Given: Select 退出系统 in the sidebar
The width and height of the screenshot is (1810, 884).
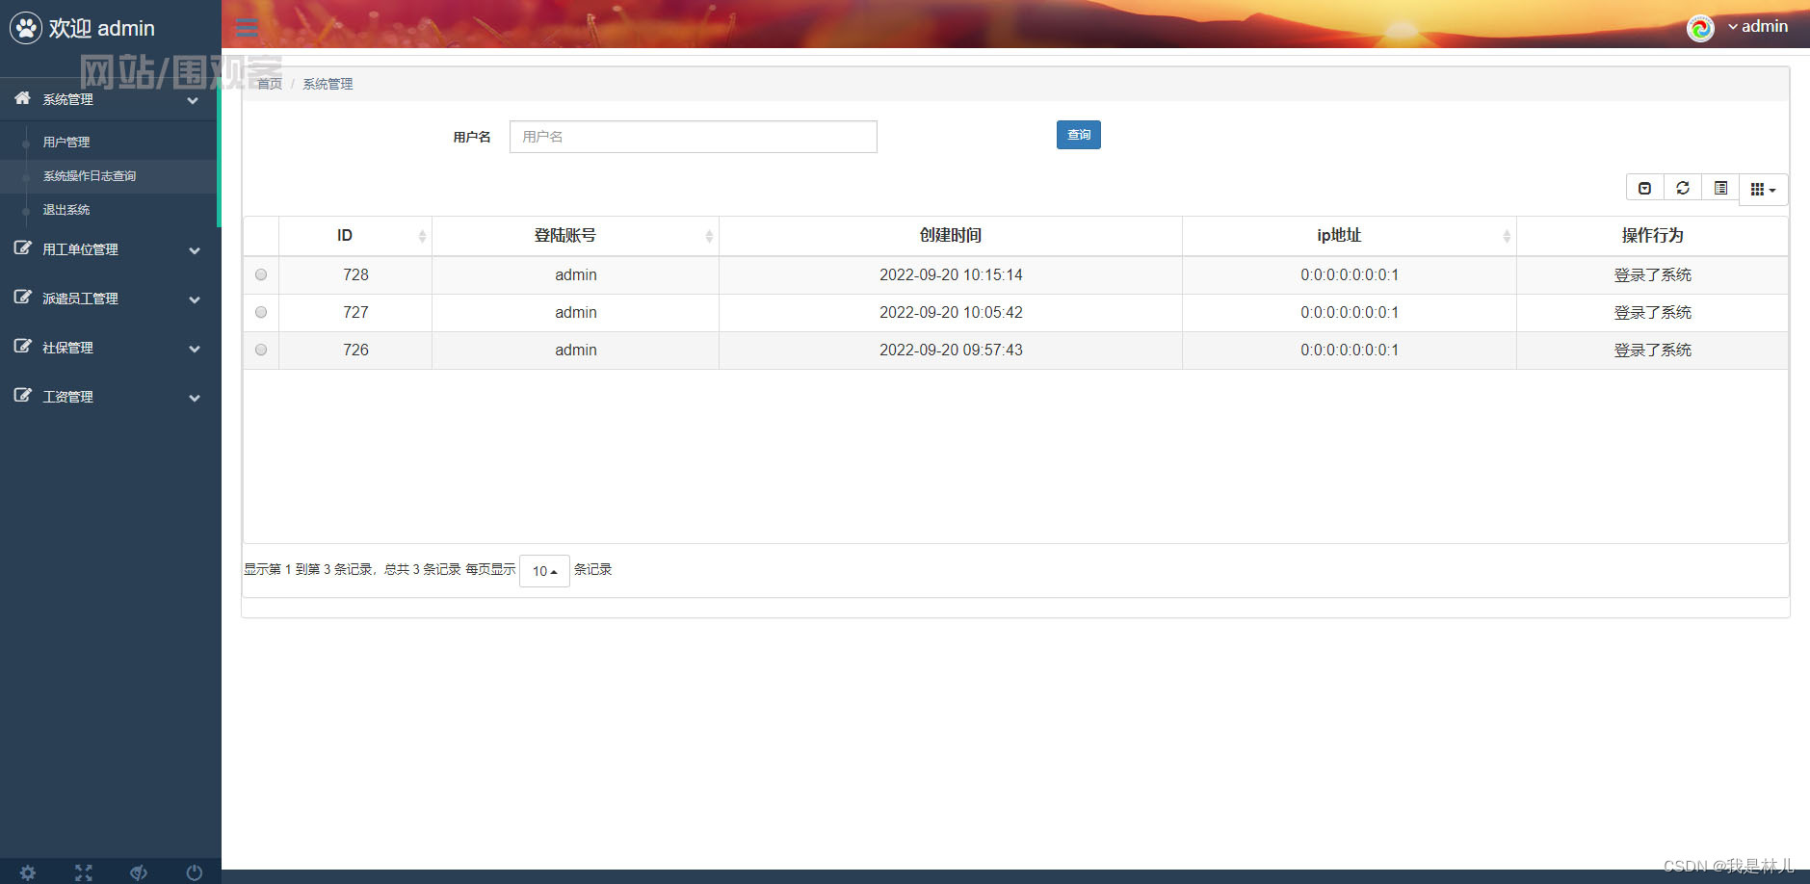Looking at the screenshot, I should click(x=66, y=210).
